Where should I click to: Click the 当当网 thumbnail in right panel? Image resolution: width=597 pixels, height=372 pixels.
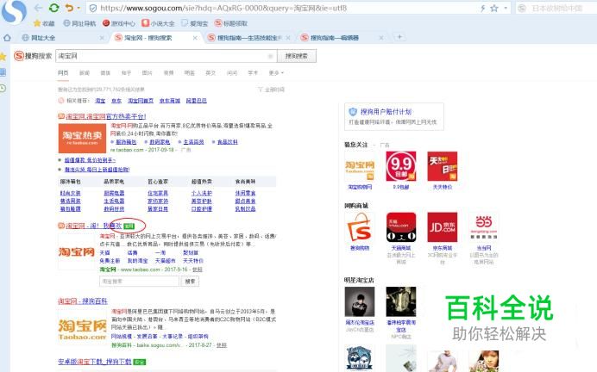click(484, 227)
